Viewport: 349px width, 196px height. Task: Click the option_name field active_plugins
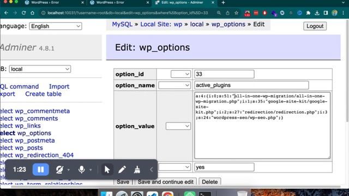click(251, 85)
